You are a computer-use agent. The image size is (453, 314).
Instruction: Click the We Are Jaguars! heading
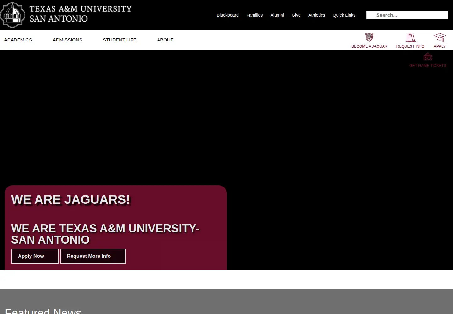tap(70, 200)
